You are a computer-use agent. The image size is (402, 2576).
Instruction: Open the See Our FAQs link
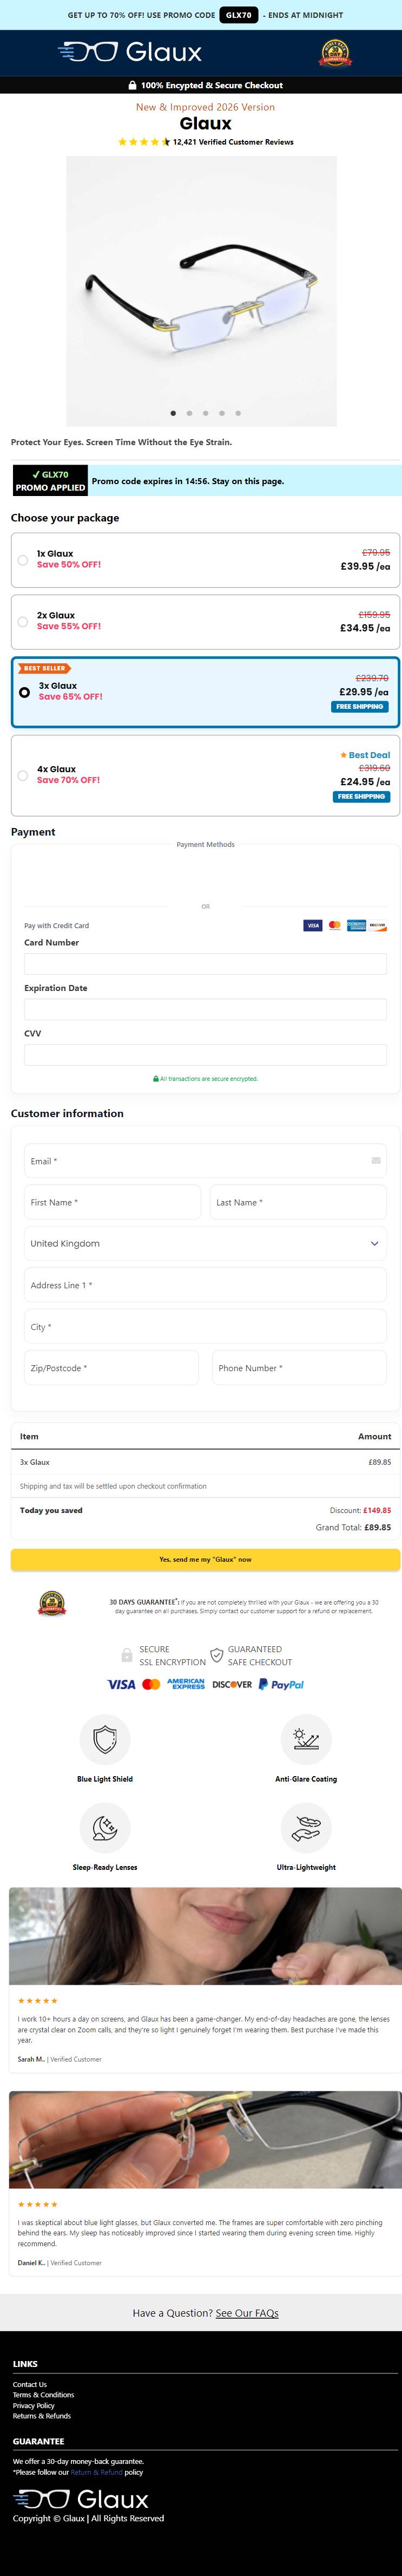(x=247, y=2313)
